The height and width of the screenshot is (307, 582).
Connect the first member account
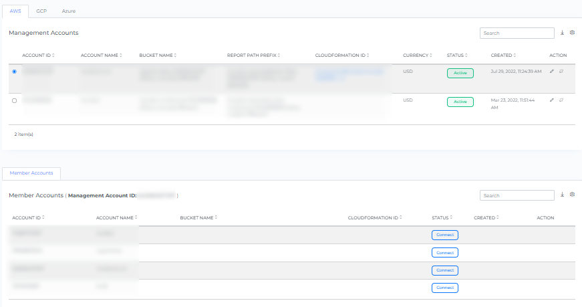point(444,235)
